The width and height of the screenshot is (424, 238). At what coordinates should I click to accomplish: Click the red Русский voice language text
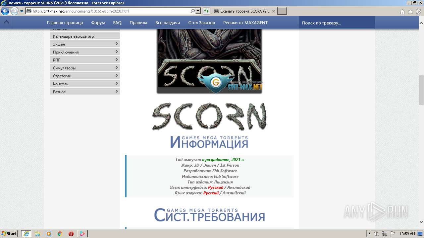(x=211, y=193)
